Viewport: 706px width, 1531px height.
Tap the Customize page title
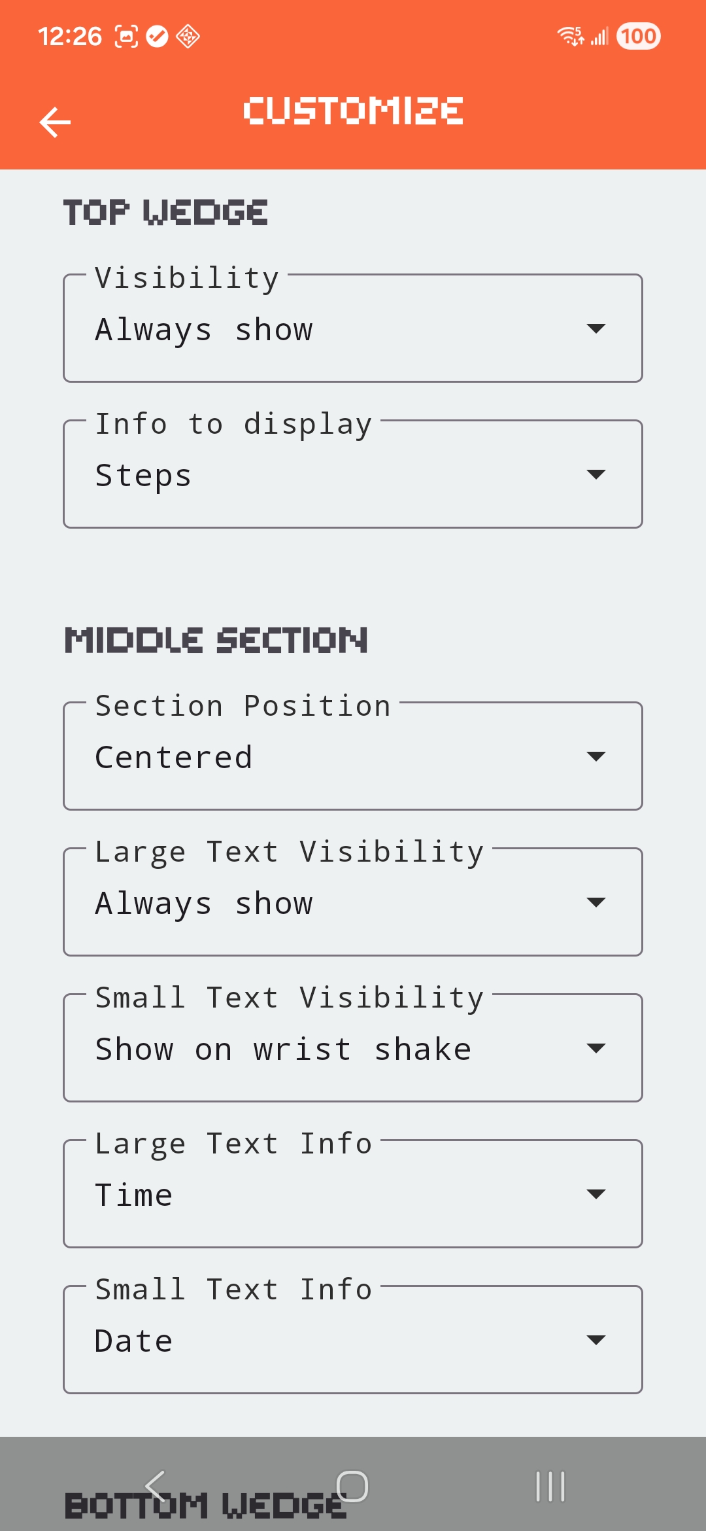[x=353, y=111]
